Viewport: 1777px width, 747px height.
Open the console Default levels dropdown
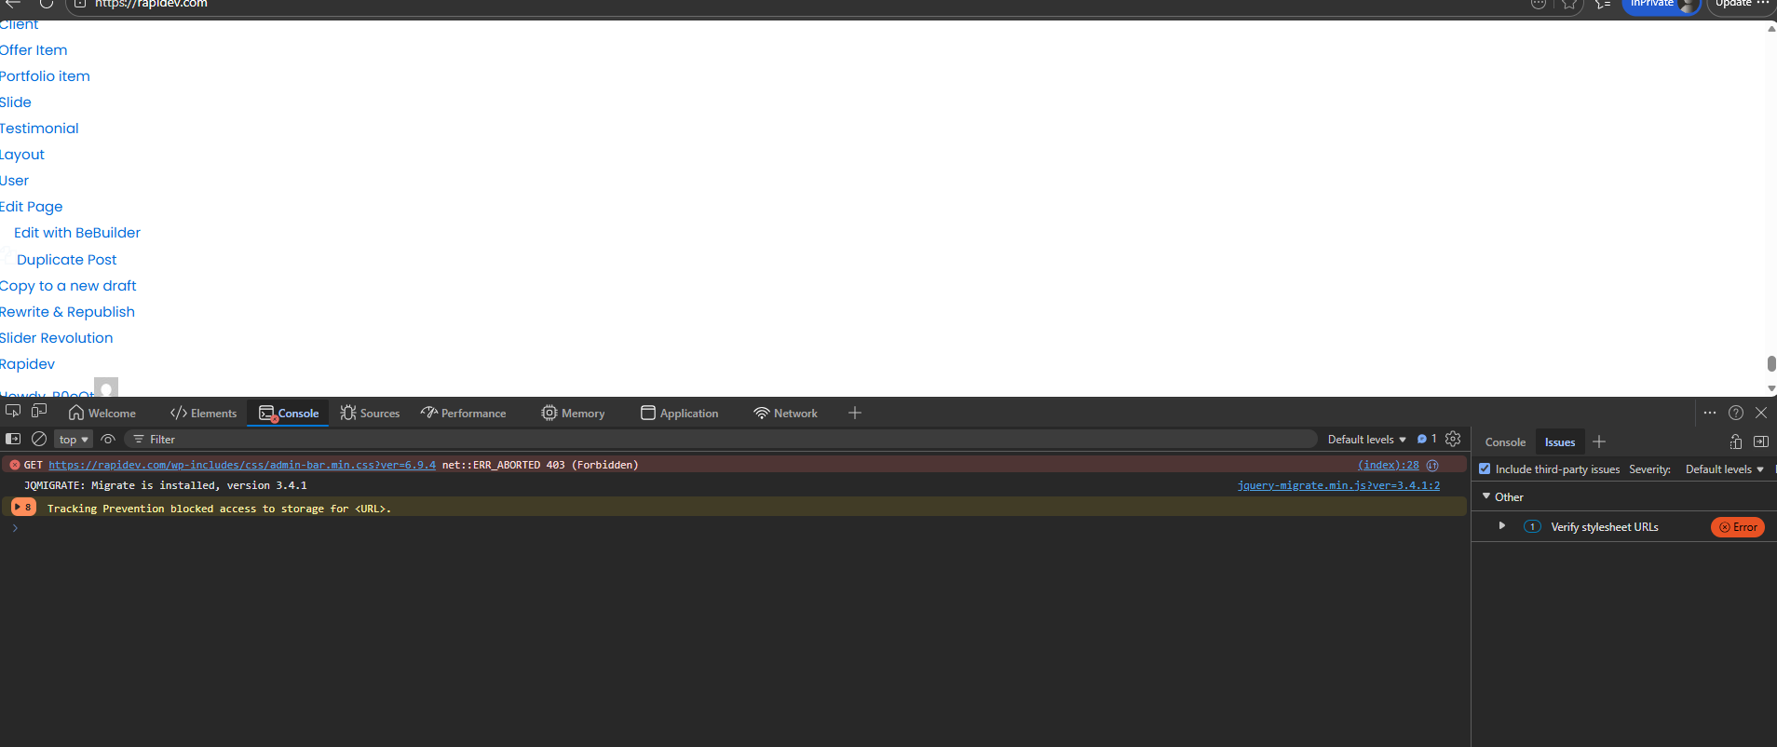click(x=1366, y=440)
